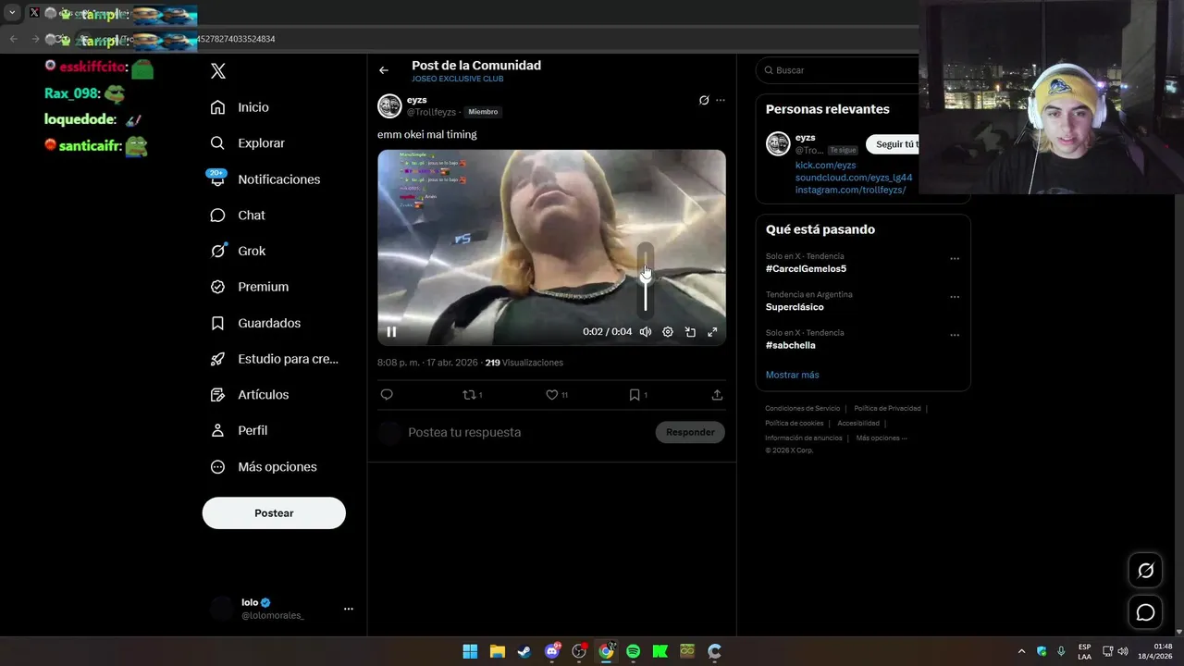Open Estudio para creadores item
Image resolution: width=1184 pixels, height=666 pixels.
tap(275, 359)
